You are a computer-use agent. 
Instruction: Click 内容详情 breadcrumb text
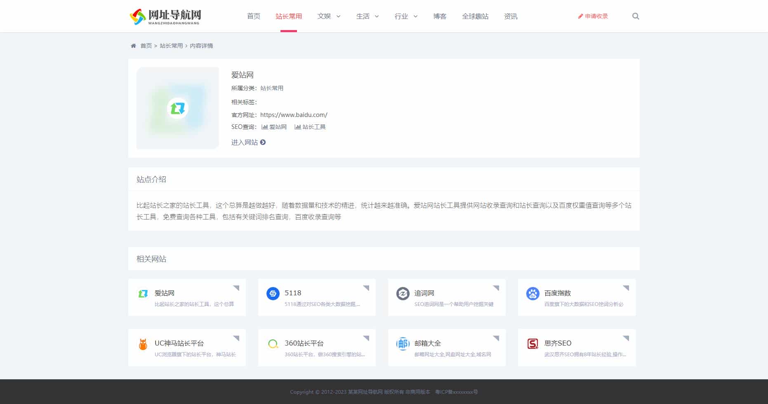point(201,46)
